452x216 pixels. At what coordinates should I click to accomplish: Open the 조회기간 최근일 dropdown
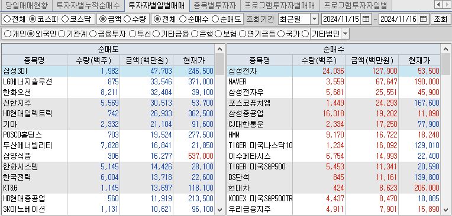[x=315, y=19]
